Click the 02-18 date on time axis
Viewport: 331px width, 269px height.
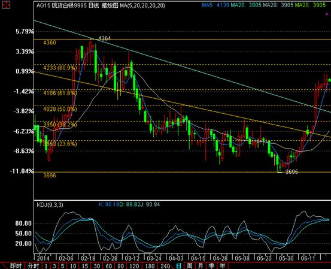[x=88, y=258]
